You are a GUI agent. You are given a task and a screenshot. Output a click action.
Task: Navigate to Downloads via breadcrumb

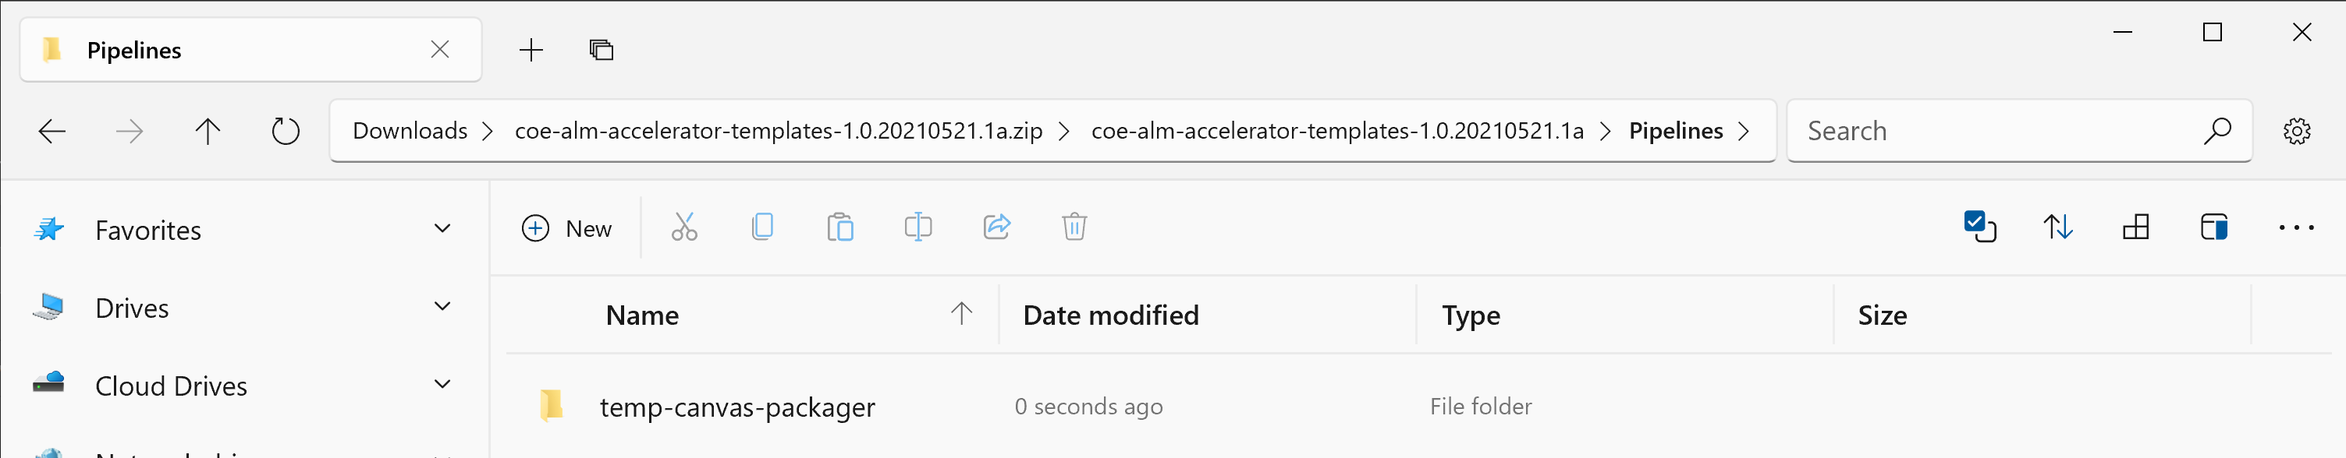(x=409, y=130)
